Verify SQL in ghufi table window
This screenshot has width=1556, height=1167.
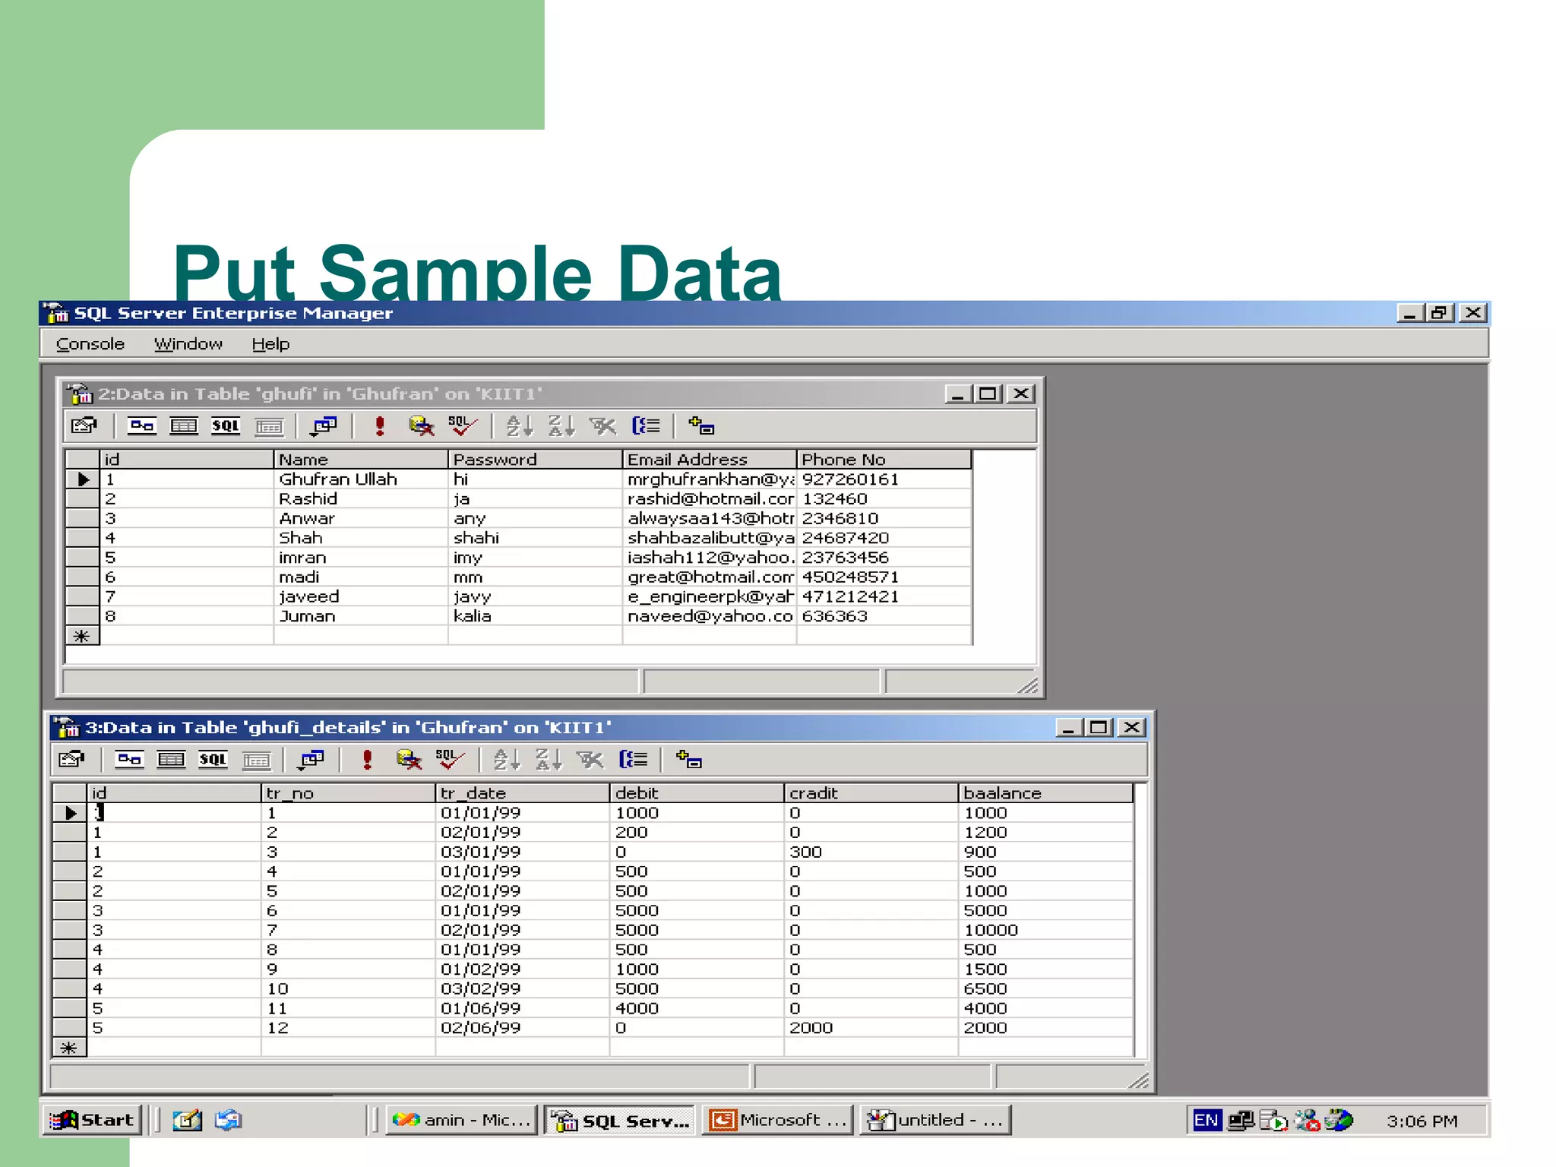pyautogui.click(x=463, y=425)
